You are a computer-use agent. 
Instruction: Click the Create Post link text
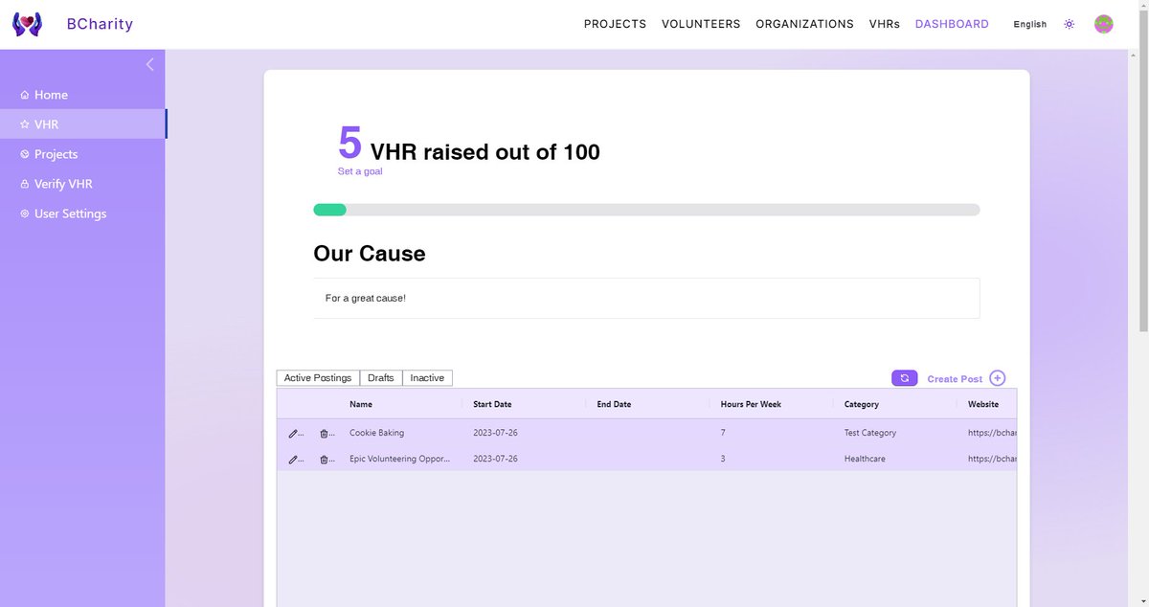[955, 379]
